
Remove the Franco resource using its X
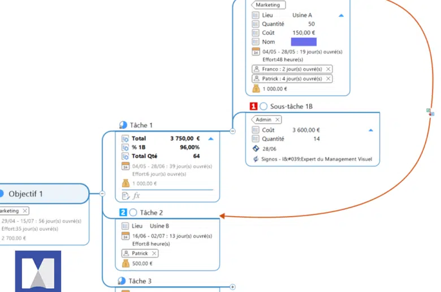(328, 69)
